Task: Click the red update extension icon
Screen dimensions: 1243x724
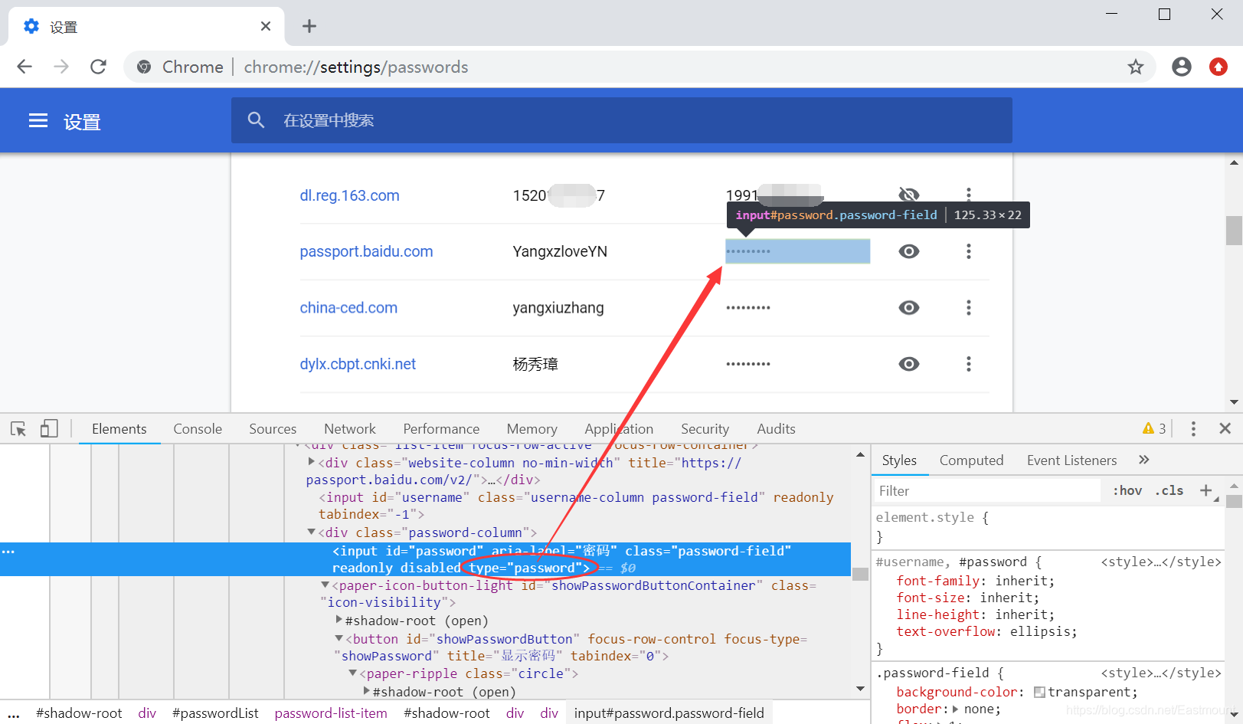Action: tap(1218, 67)
